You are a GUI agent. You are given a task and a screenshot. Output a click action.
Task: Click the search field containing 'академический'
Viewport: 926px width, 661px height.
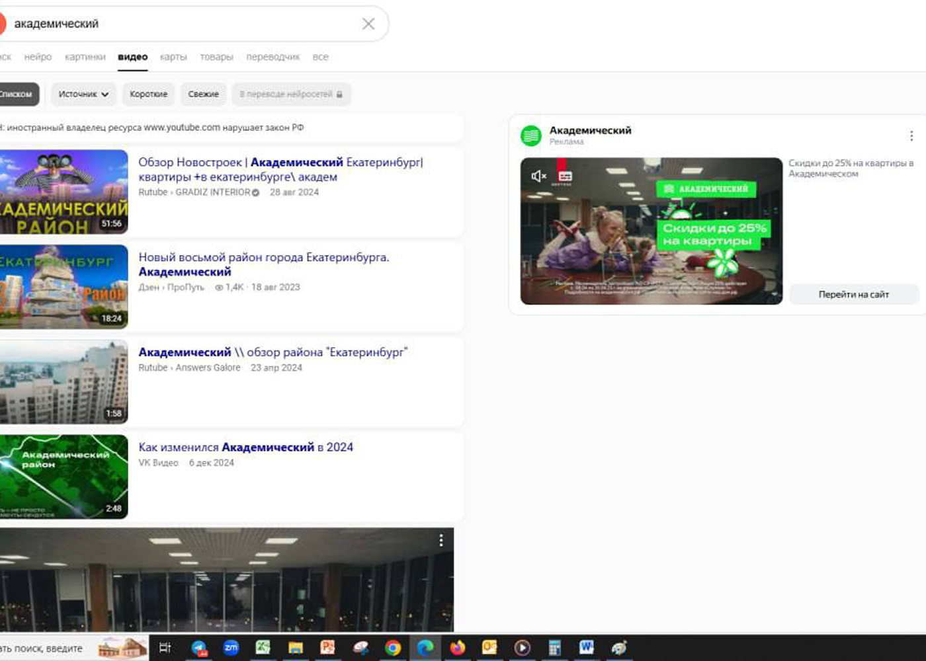tap(185, 24)
